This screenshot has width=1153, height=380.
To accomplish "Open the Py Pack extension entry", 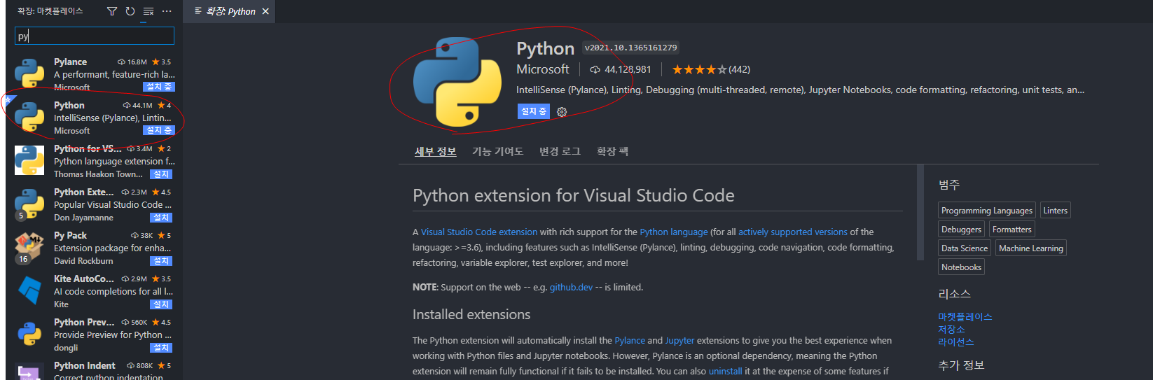I will tap(94, 248).
